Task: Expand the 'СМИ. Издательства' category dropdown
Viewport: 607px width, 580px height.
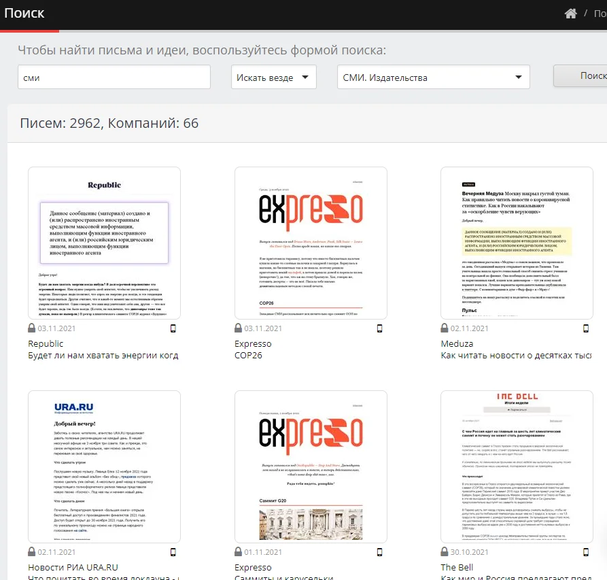Action: pos(433,78)
